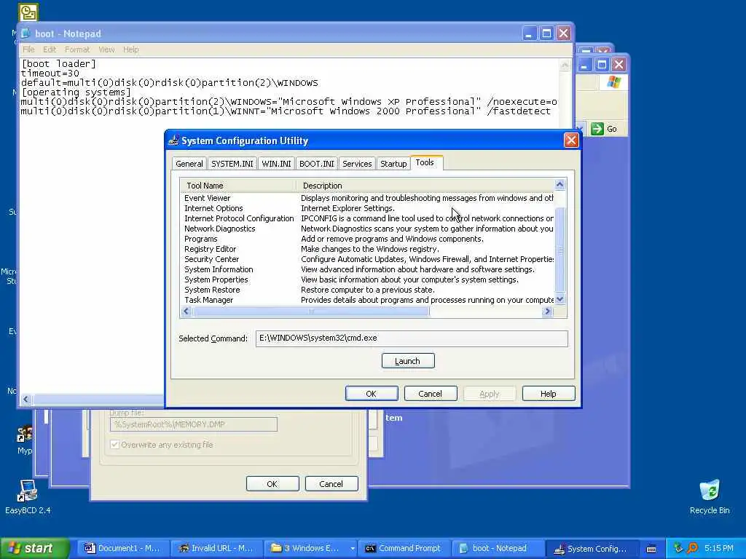Click the magnifier icon in system tray
The height and width of the screenshot is (559, 746).
click(x=692, y=548)
